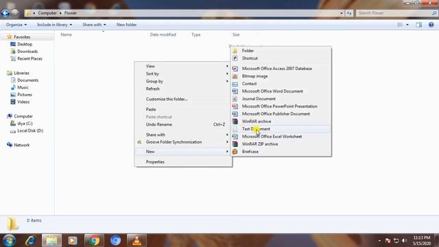Click the Folder icon in submenu
Image resolution: width=439 pixels, height=247 pixels.
(235, 51)
